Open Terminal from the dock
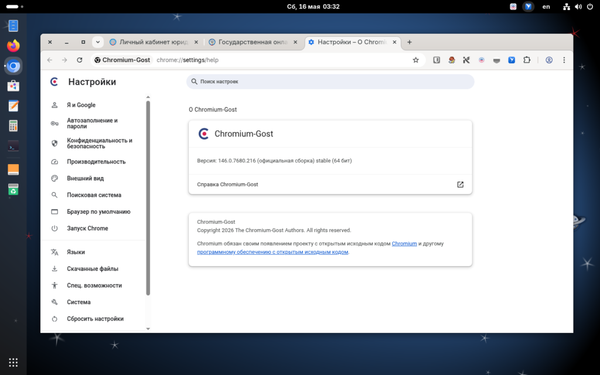Viewport: 600px width, 375px height. point(13,146)
